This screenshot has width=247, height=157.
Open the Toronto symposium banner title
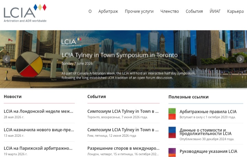pyautogui.click(x=120, y=55)
